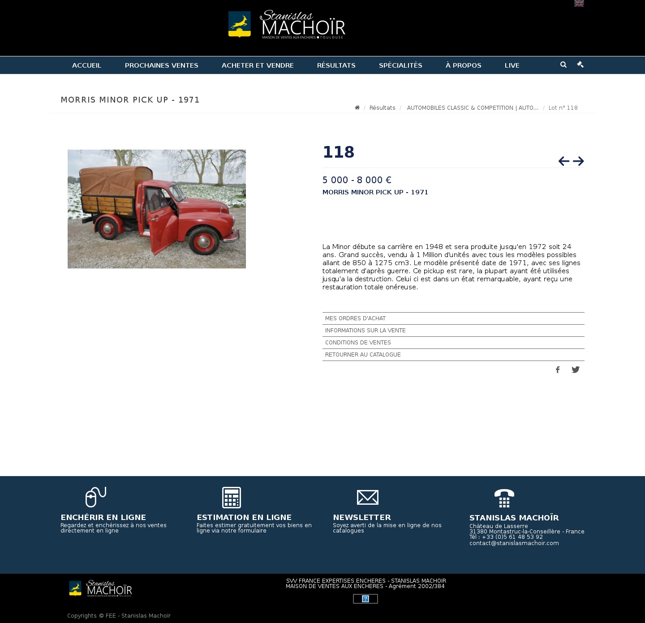Click the telephone icon above Stanislas Machoïr

[504, 498]
